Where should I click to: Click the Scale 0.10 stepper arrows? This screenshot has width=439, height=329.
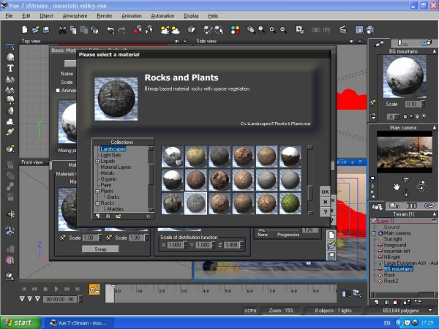pyautogui.click(x=423, y=104)
